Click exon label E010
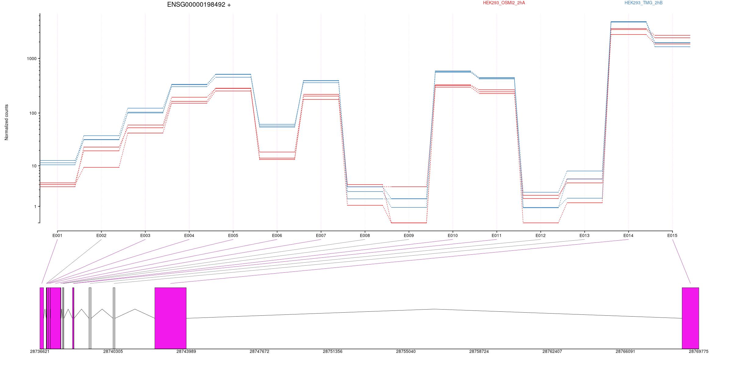Image resolution: width=732 pixels, height=366 pixels. point(453,235)
